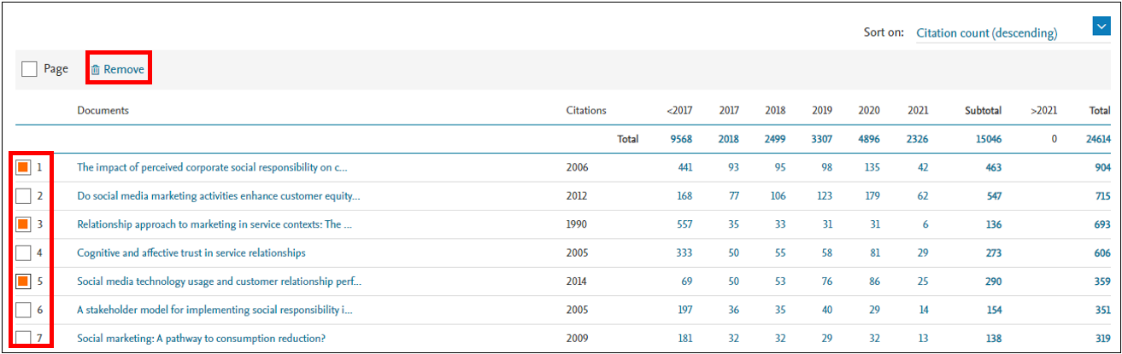Check the checkbox for document 6
The height and width of the screenshot is (354, 1122).
(x=24, y=310)
